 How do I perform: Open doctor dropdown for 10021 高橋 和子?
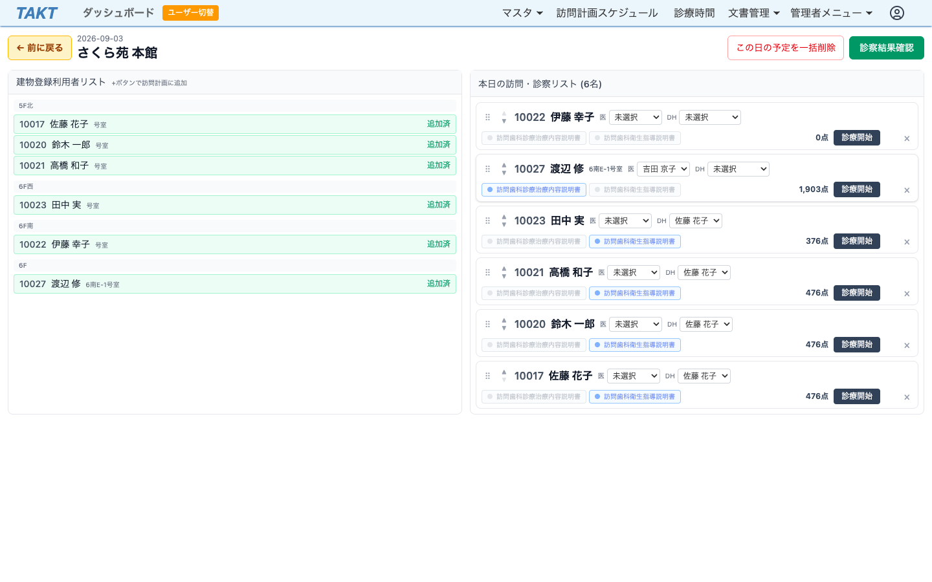click(x=633, y=272)
